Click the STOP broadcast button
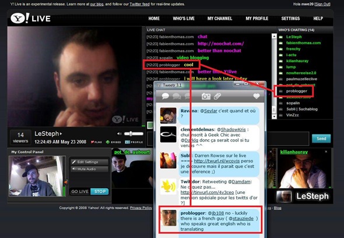Screen dimensions: 344x238 (100, 191)
